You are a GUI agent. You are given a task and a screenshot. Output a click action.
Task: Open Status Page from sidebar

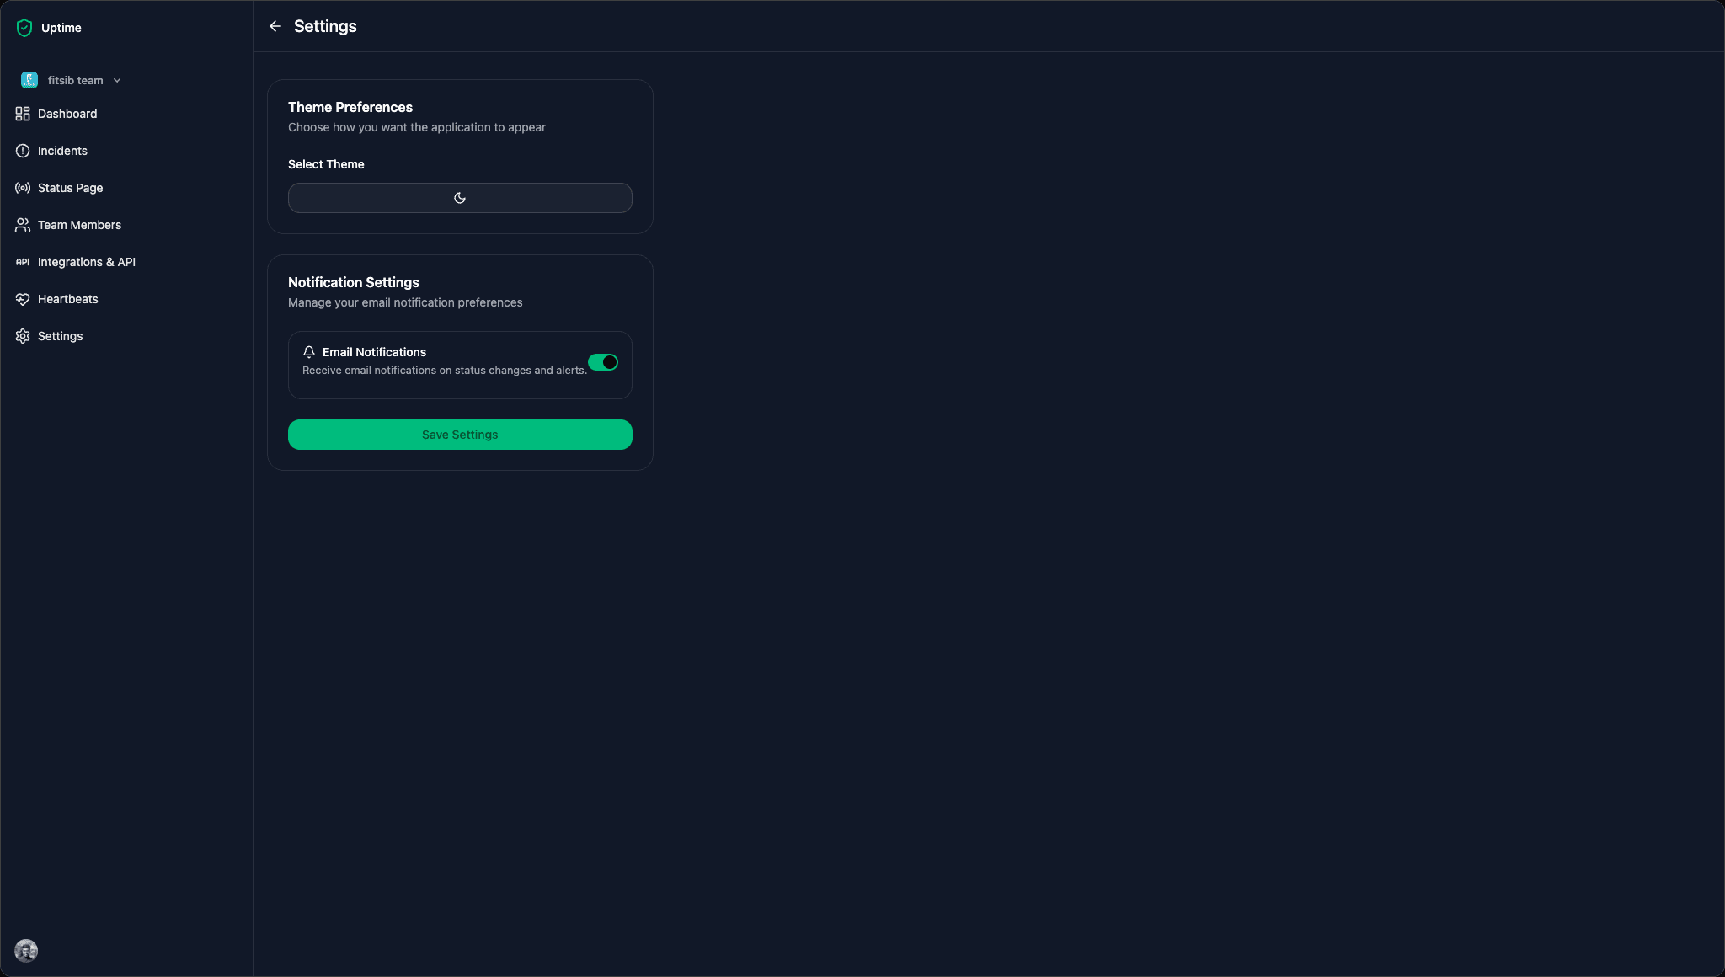70,188
